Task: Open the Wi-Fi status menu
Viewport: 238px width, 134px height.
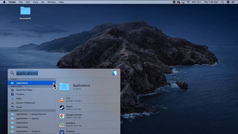Action: pyautogui.click(x=188, y=2)
